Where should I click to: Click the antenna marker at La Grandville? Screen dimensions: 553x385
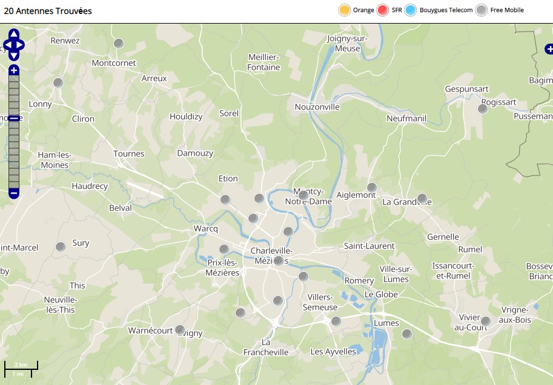422,199
